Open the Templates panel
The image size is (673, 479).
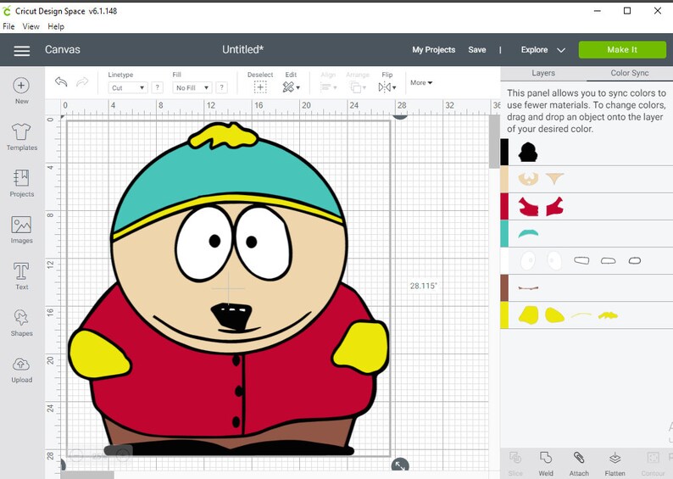pyautogui.click(x=21, y=137)
